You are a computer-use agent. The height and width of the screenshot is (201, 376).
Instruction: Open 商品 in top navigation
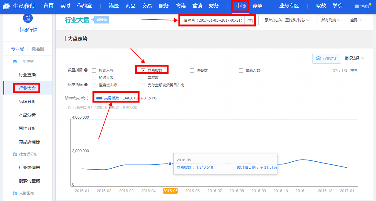(131, 6)
